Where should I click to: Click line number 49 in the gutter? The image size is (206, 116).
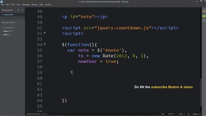tap(40, 17)
